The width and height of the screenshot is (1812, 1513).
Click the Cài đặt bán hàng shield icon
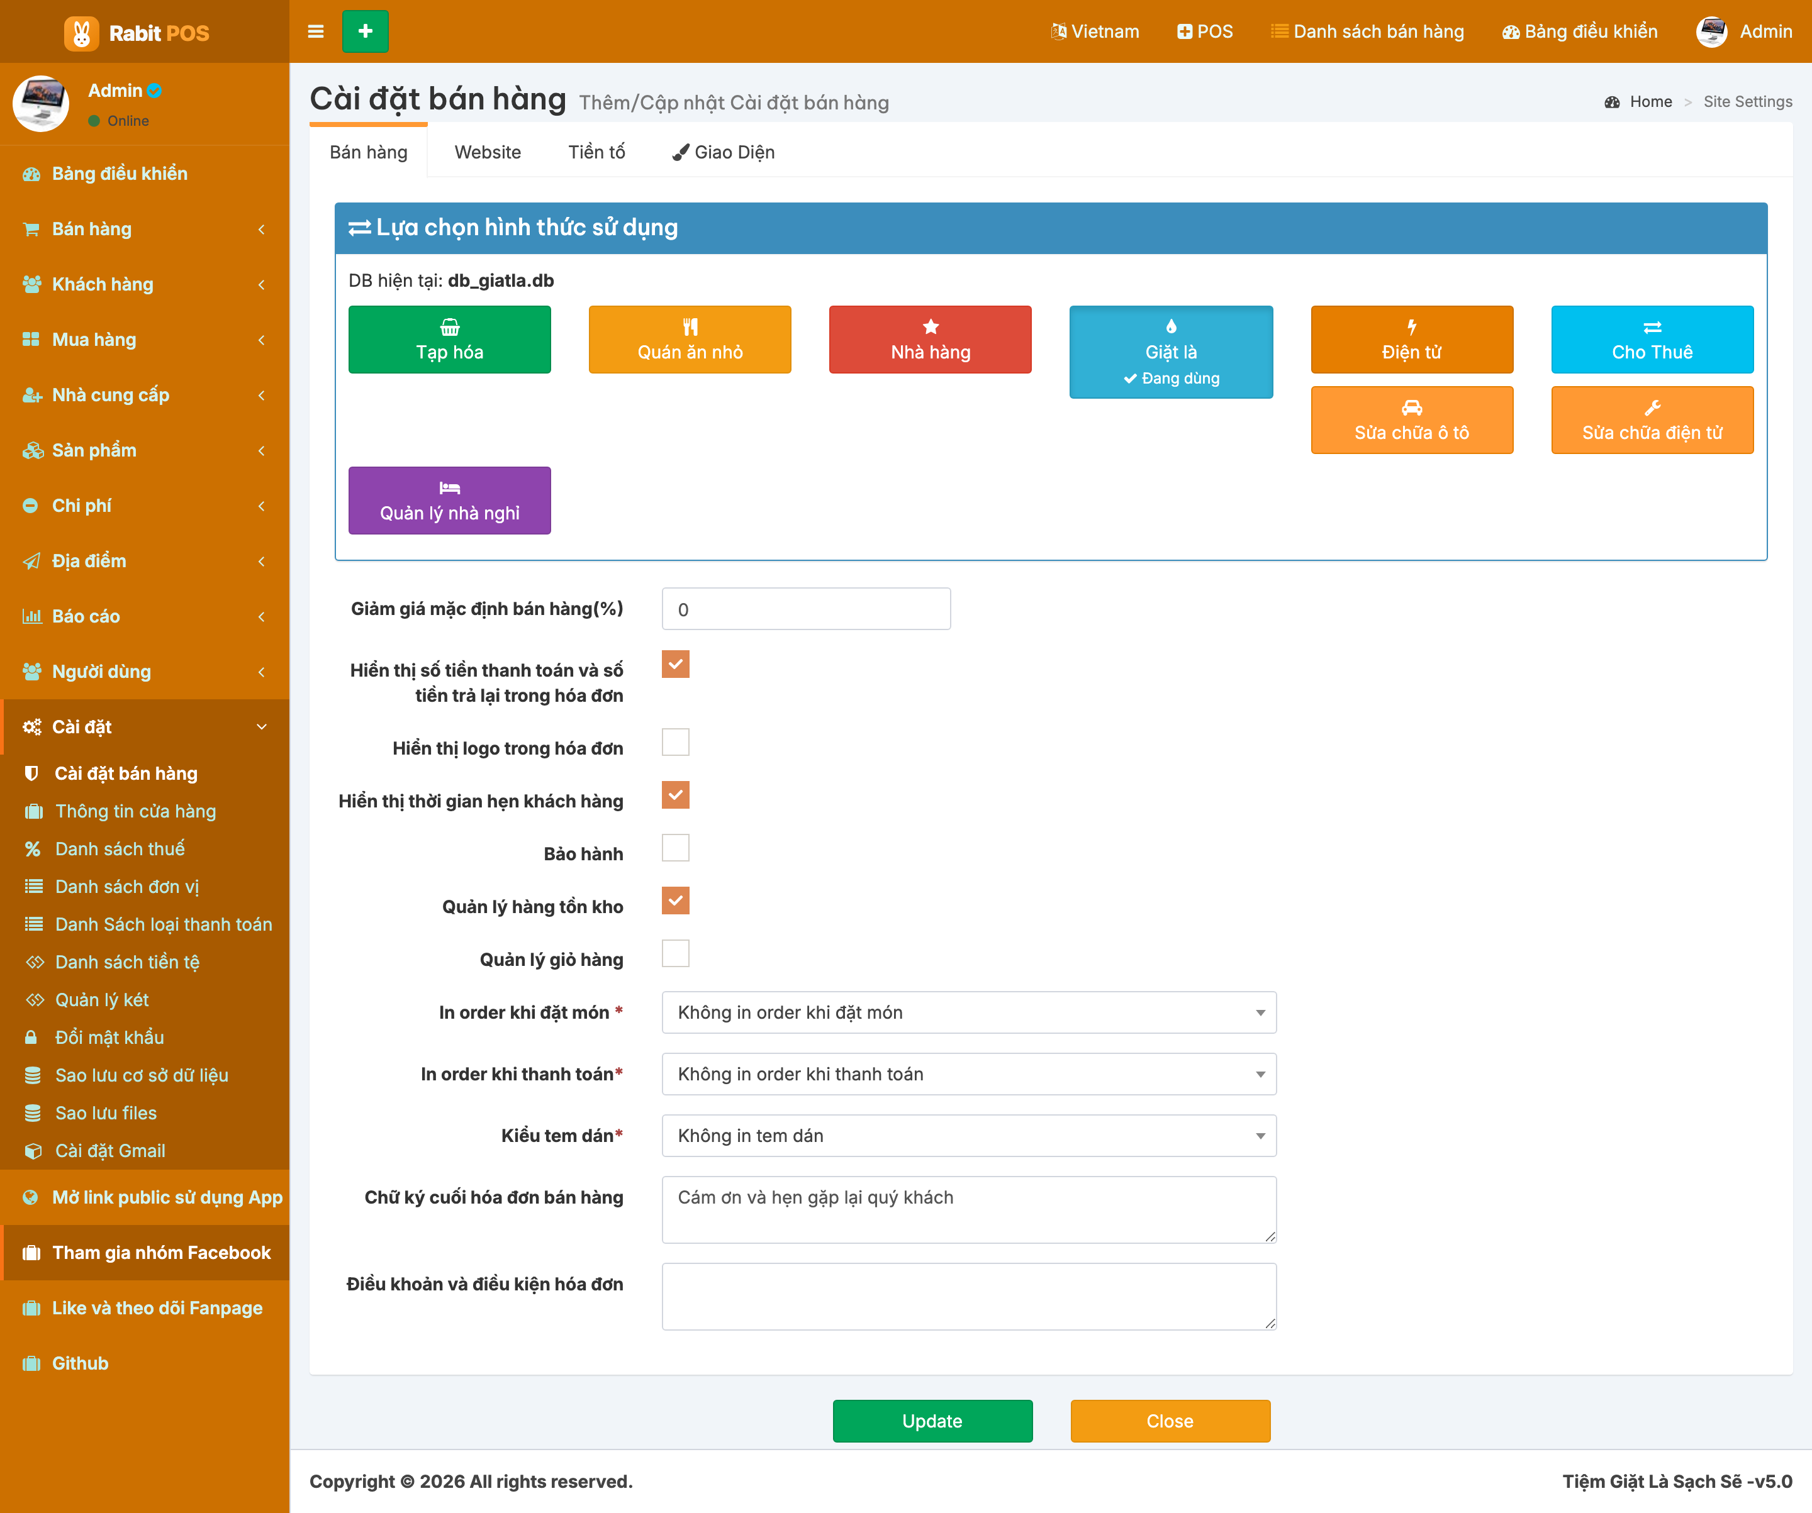pos(32,773)
